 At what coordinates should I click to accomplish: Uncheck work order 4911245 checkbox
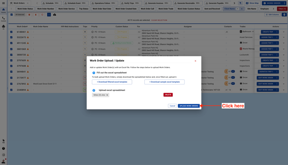pyautogui.click(x=11, y=43)
